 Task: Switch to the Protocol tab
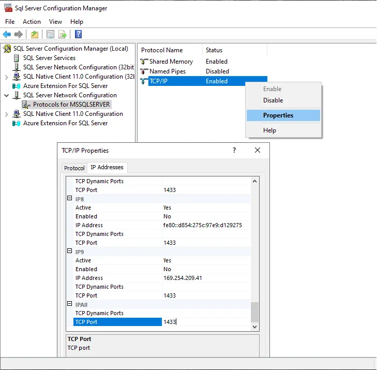pos(74,168)
